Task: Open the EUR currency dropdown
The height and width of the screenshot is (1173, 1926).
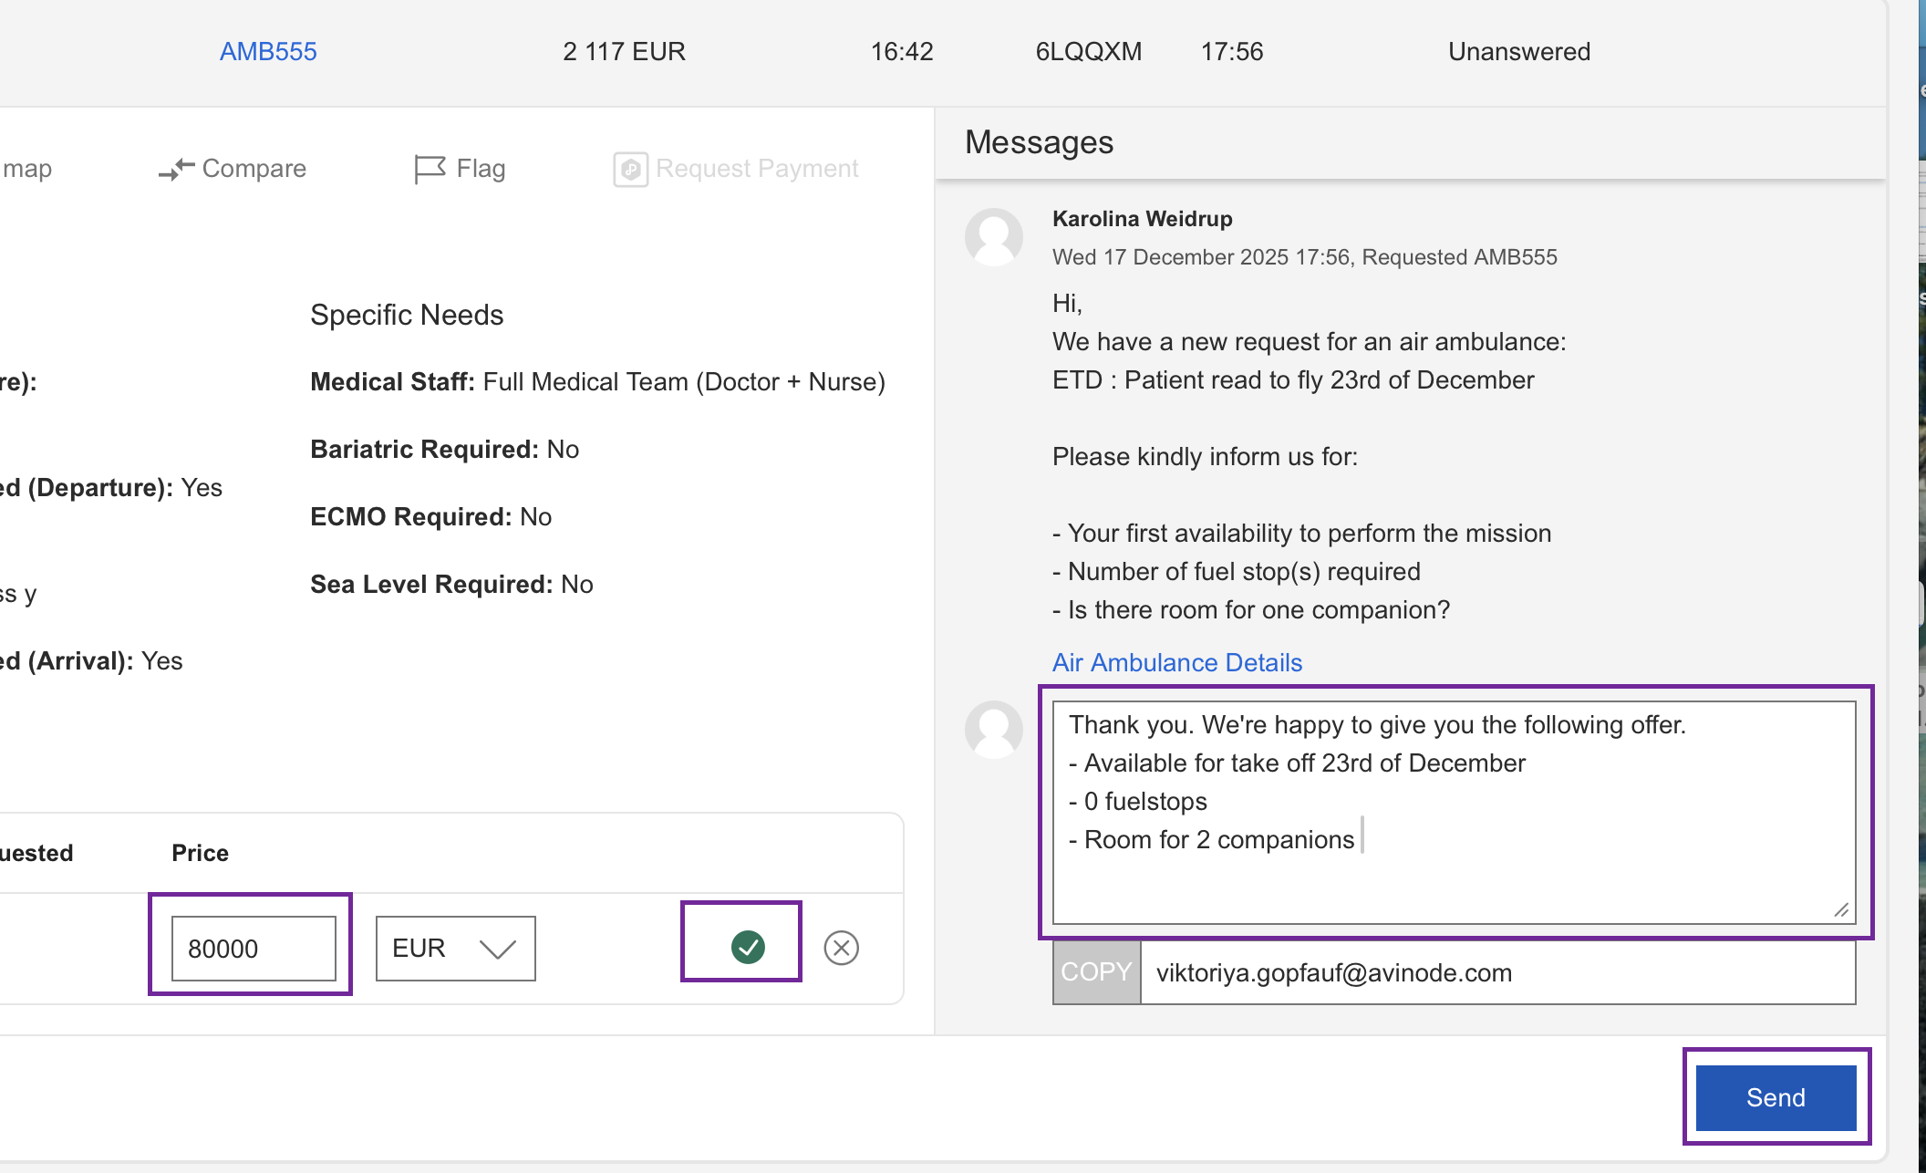Action: pyautogui.click(x=454, y=949)
